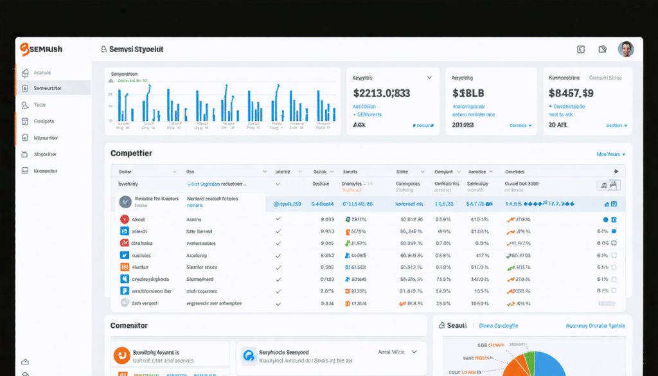Click the Seaui panel icon
The height and width of the screenshot is (376, 658).
(x=441, y=325)
